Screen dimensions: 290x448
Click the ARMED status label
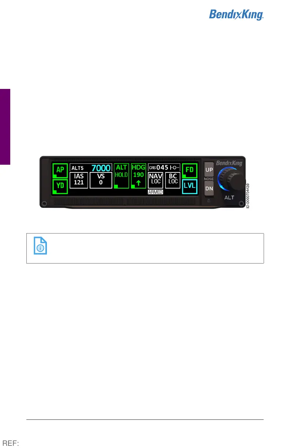click(x=156, y=192)
